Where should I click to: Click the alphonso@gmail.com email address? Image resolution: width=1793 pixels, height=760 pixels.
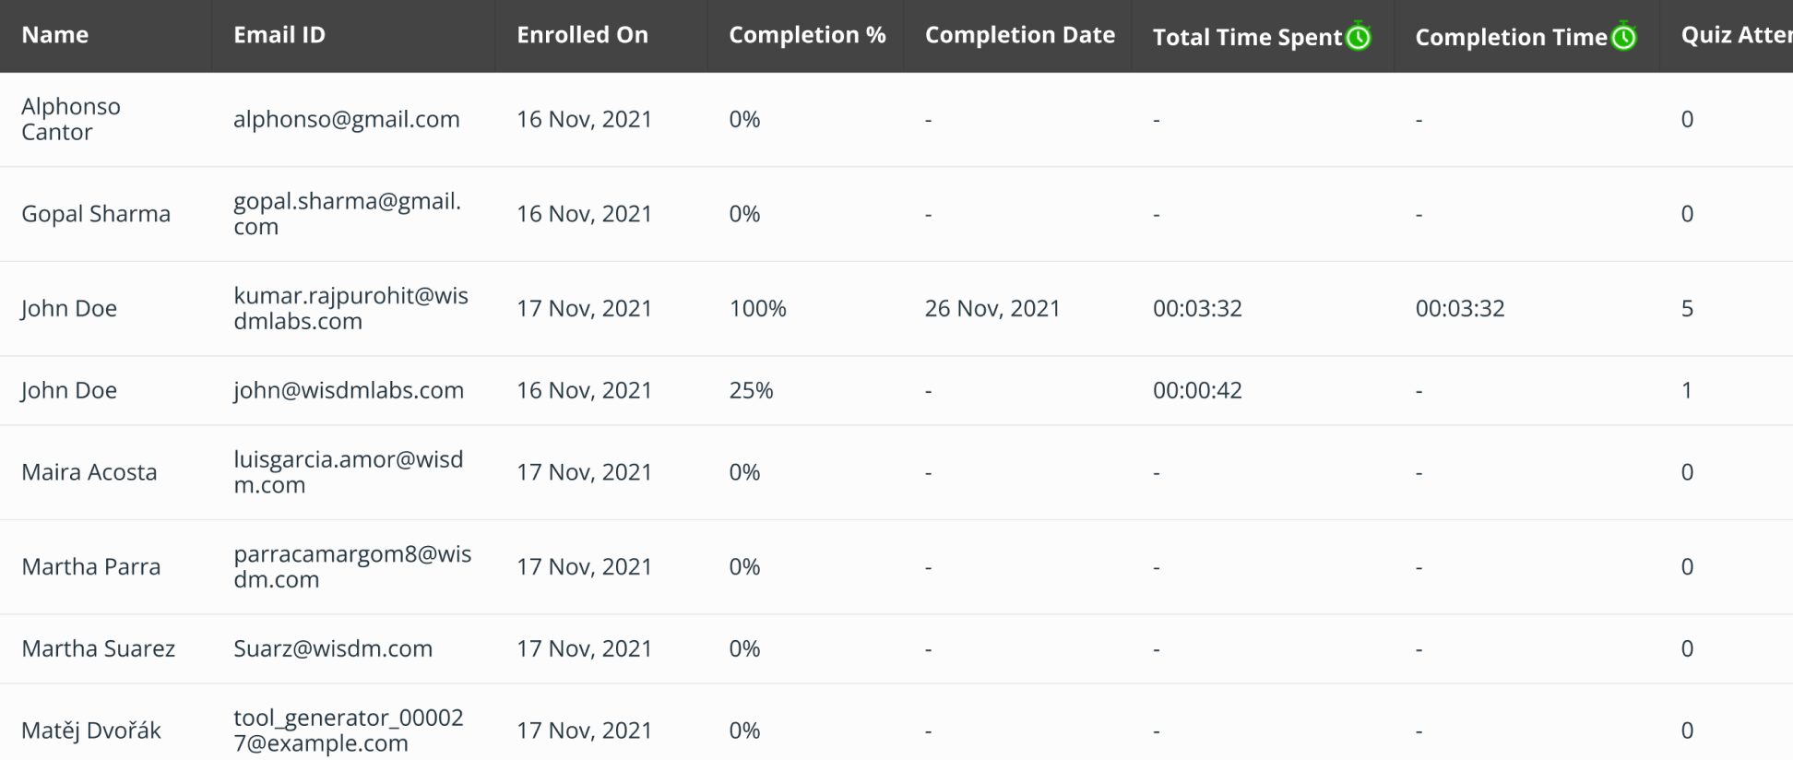346,119
